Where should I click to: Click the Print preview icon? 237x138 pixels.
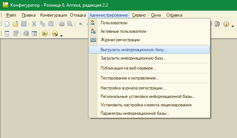coord(70,24)
